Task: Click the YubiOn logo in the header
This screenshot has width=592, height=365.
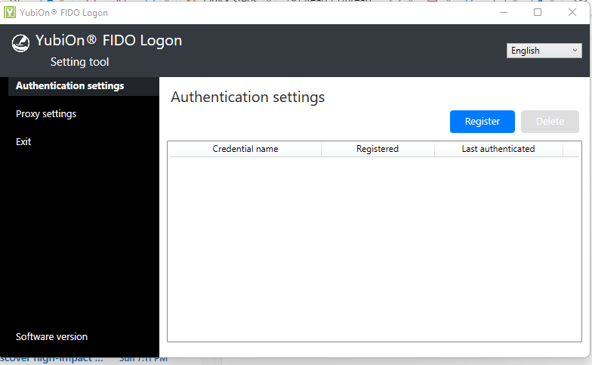Action: pyautogui.click(x=20, y=43)
